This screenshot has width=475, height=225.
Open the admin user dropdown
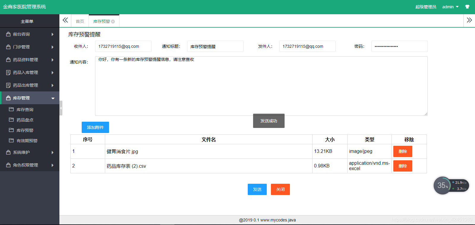tap(450, 7)
